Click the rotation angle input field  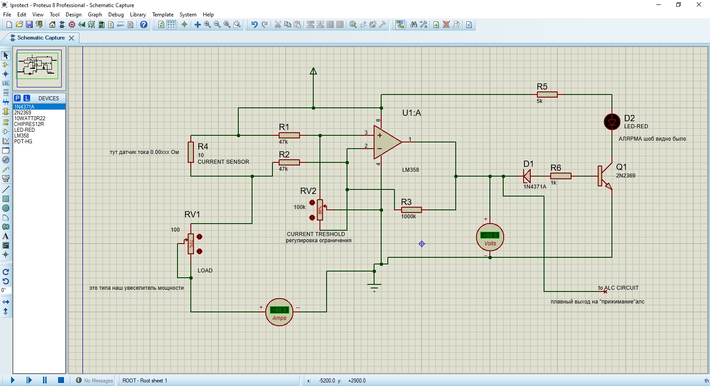(x=6, y=290)
